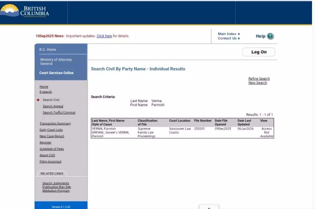Open the Contact Us link
This screenshot has width=315, height=209.
pos(227,38)
